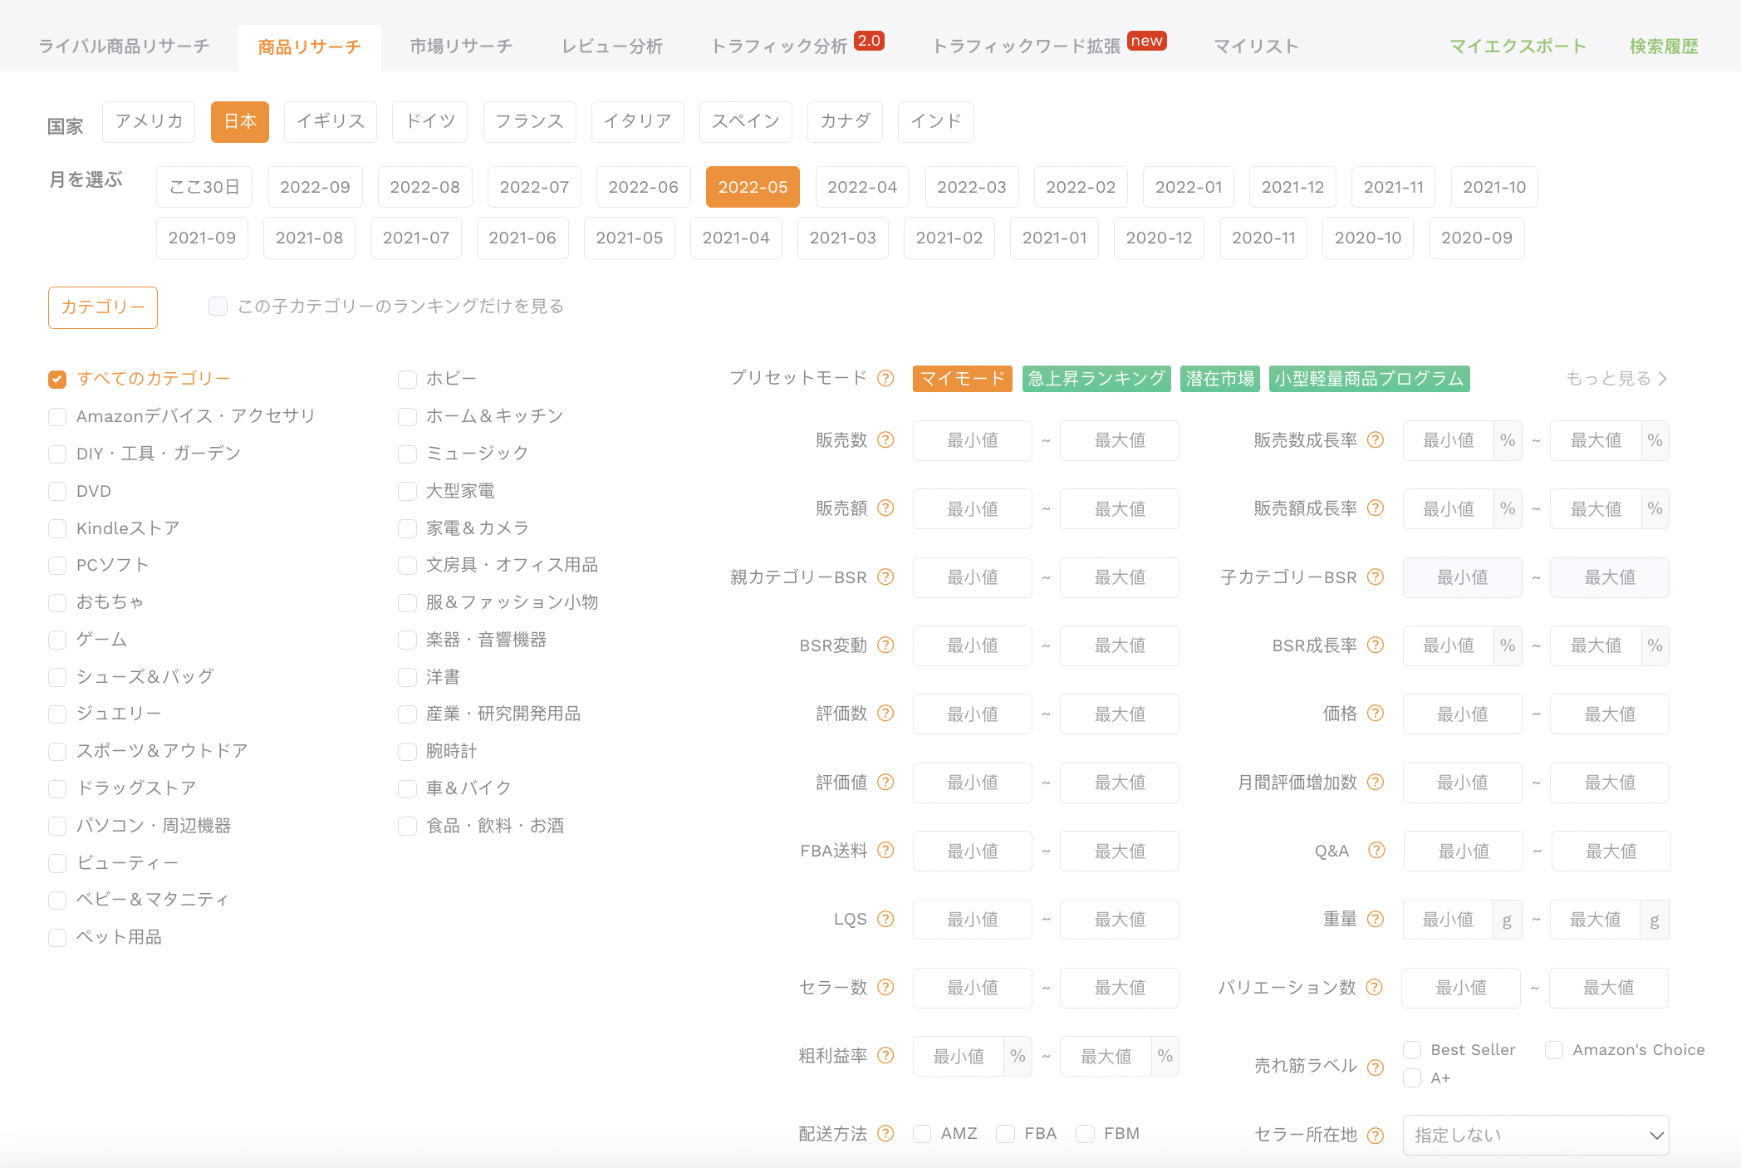This screenshot has width=1741, height=1168.
Task: Open help icon next to 売れ筋ラベル
Action: pos(1376,1067)
